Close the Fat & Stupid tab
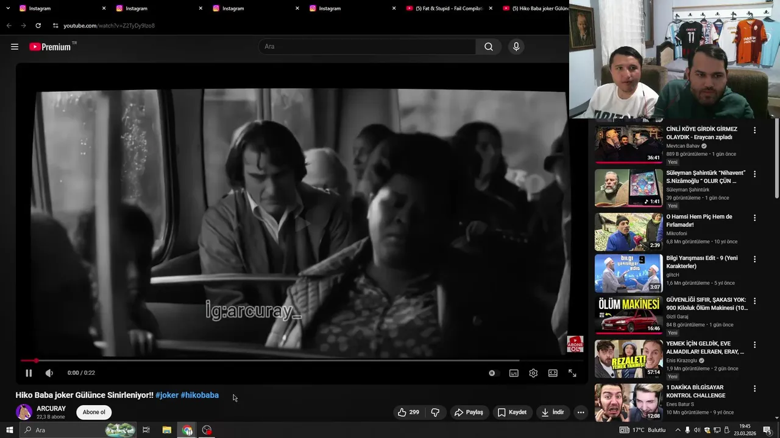This screenshot has height=438, width=780. click(491, 9)
